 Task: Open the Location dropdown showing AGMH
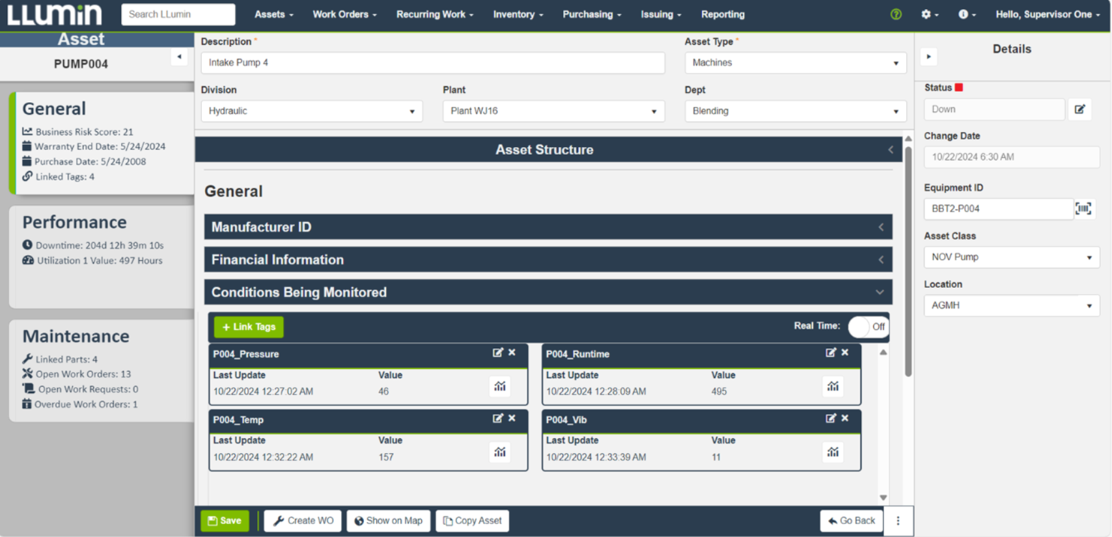[1011, 305]
